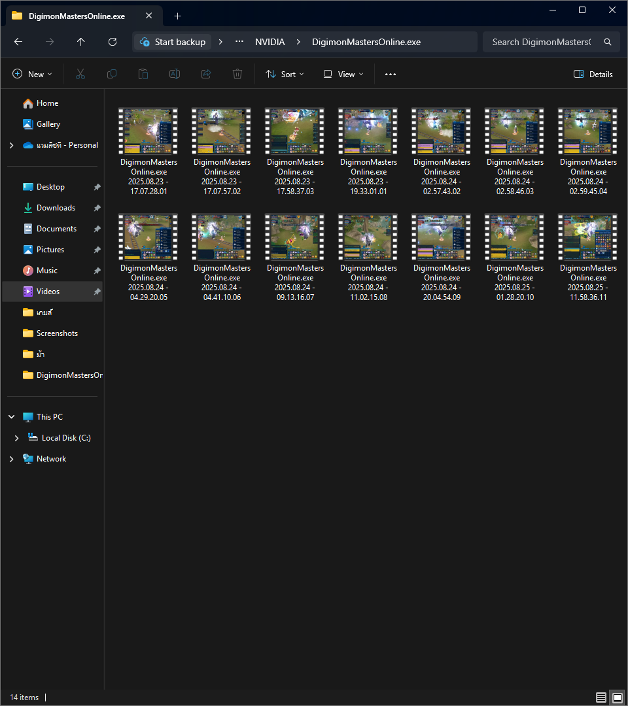Click the Share icon in toolbar
Viewport: 628px width, 706px height.
point(206,74)
